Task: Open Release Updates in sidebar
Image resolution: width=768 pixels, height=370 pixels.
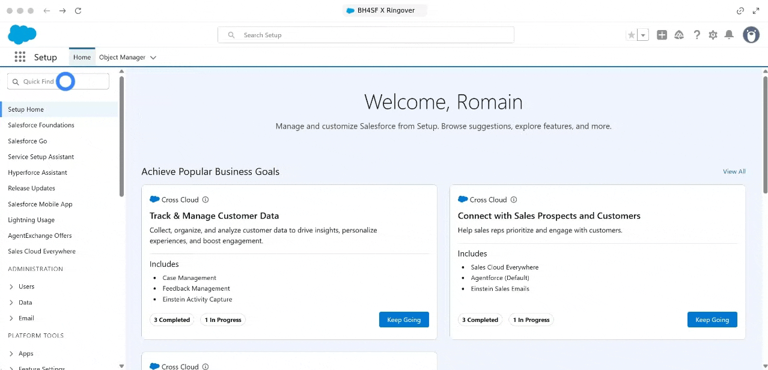Action: (x=31, y=188)
